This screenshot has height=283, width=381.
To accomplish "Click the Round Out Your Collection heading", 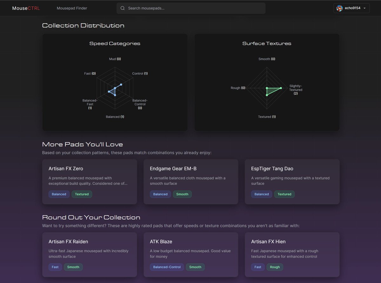I will click(91, 217).
